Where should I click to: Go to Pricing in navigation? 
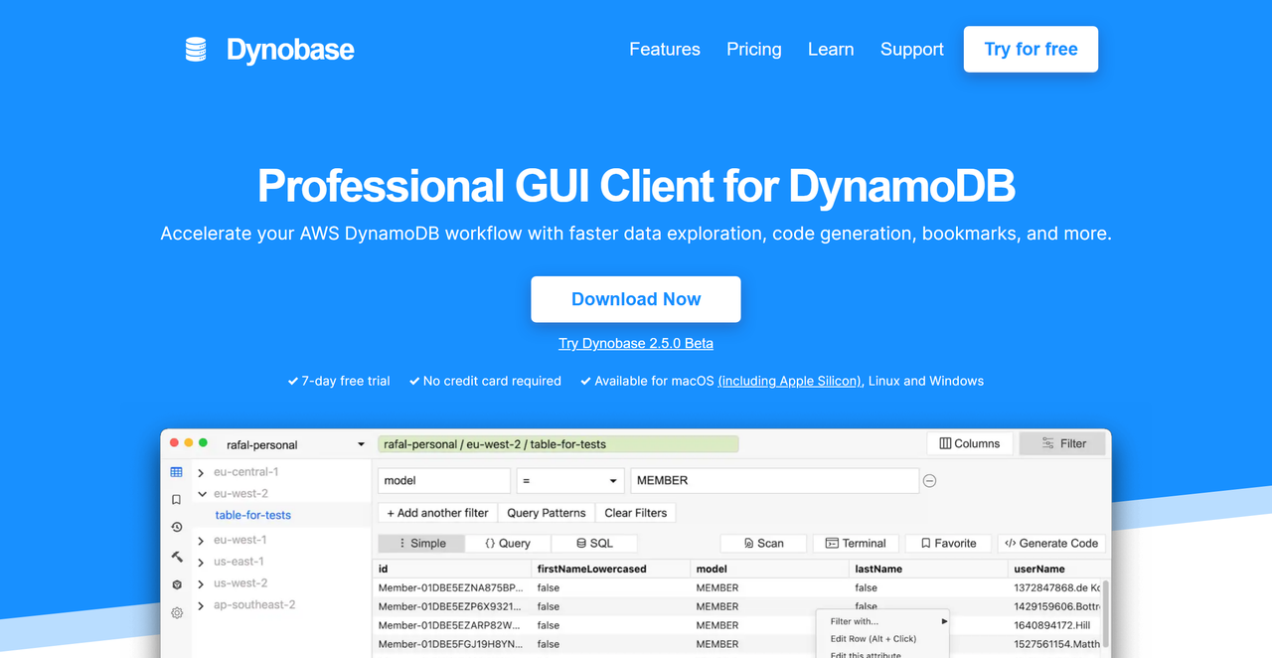754,50
